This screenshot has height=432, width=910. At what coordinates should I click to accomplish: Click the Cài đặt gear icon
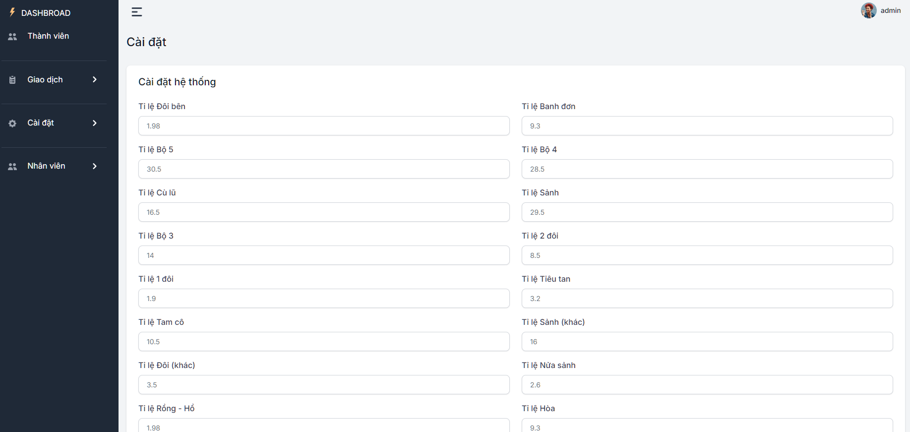point(12,123)
